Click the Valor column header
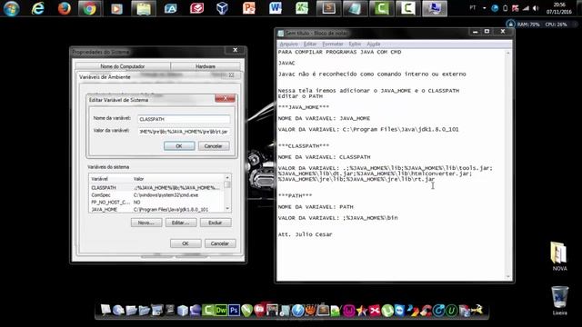Viewport: 582px width, 327px height. pos(178,179)
